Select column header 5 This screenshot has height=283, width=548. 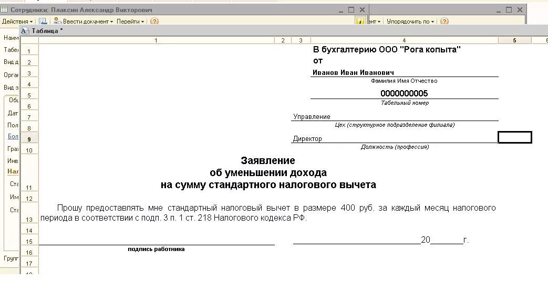514,40
